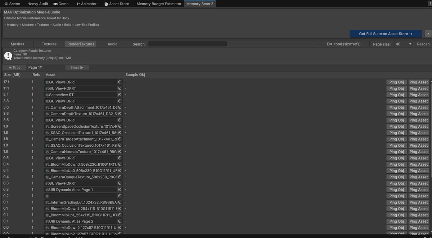Click inside the Search input field

point(187,44)
